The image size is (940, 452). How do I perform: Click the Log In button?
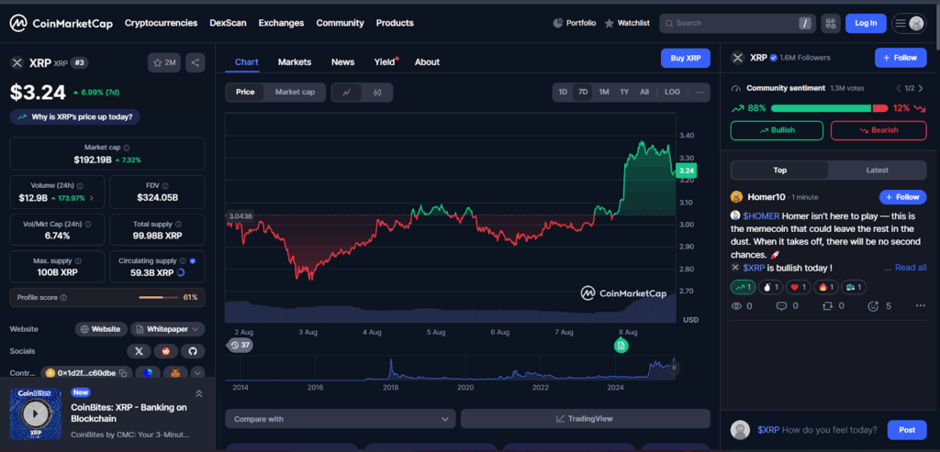point(866,23)
